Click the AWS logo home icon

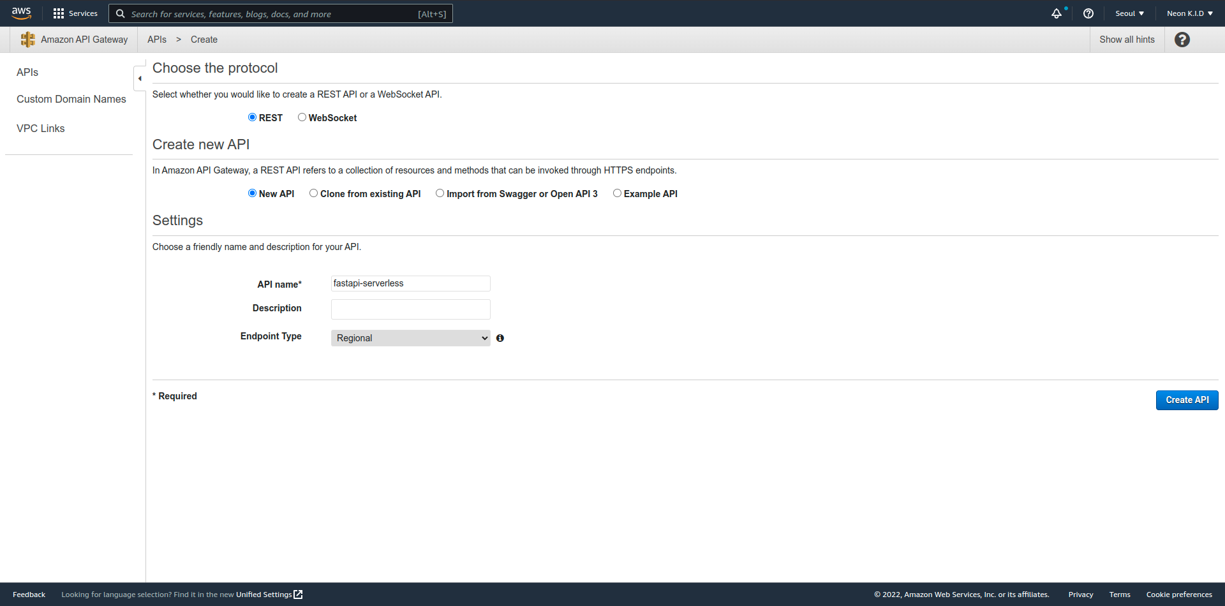[x=21, y=13]
